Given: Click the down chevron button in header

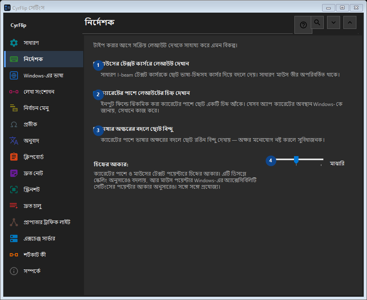Looking at the screenshot, I should pos(334,22).
